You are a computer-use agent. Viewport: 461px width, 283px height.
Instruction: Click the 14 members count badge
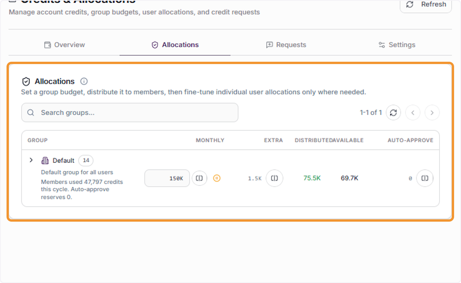86,160
